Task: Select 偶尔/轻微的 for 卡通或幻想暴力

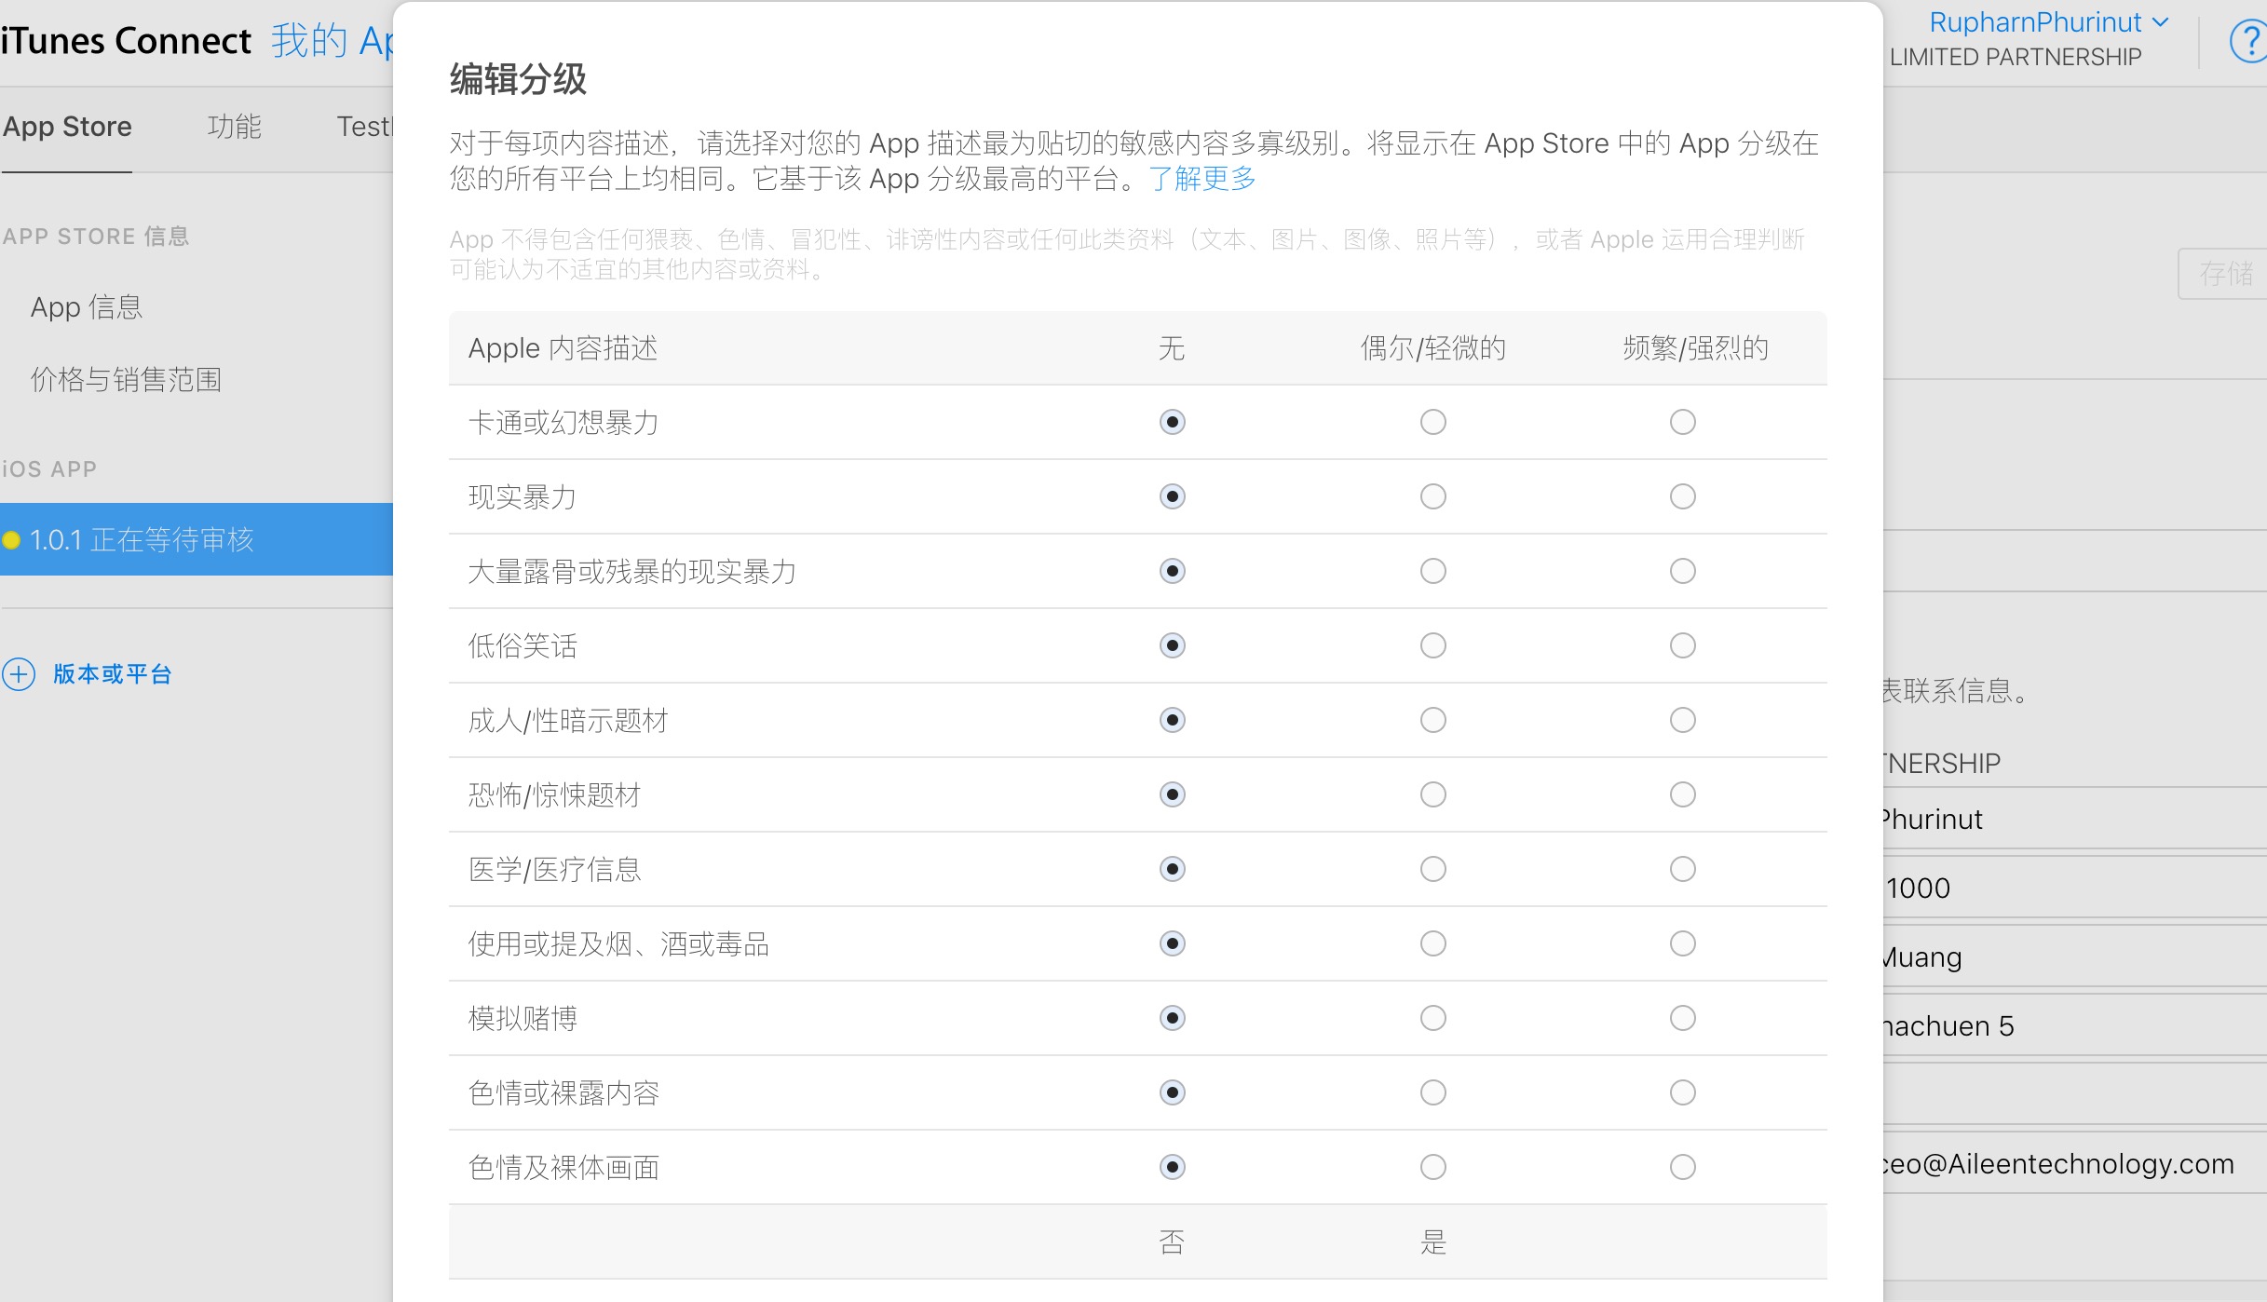Action: (x=1432, y=422)
